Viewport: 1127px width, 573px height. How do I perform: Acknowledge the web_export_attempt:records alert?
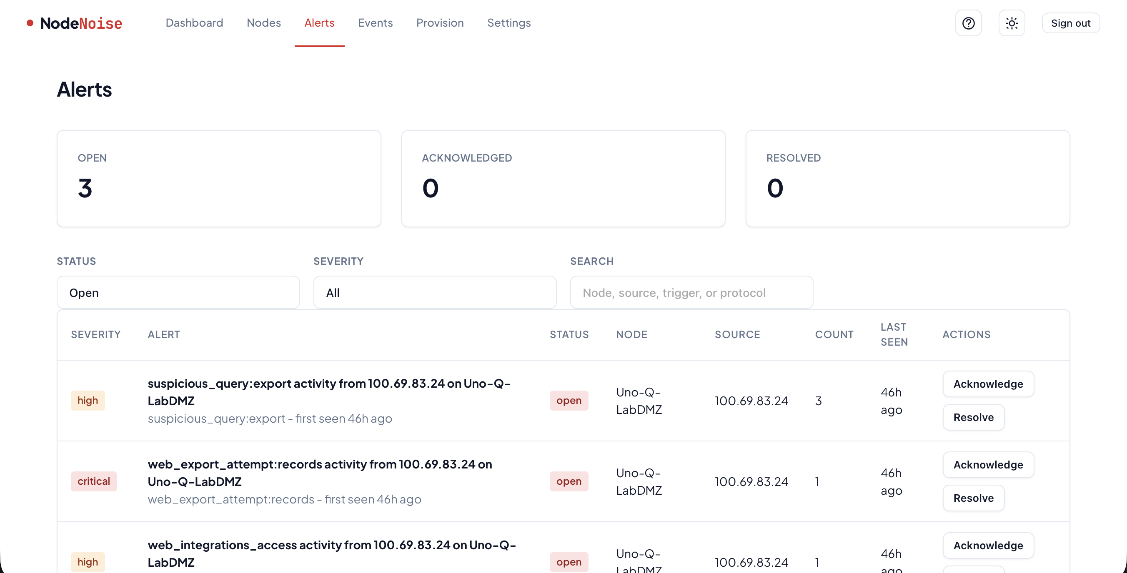(988, 465)
